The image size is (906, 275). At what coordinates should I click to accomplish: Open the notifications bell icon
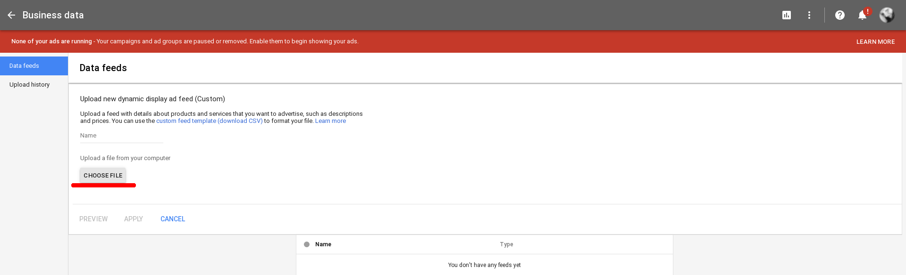pyautogui.click(x=863, y=15)
